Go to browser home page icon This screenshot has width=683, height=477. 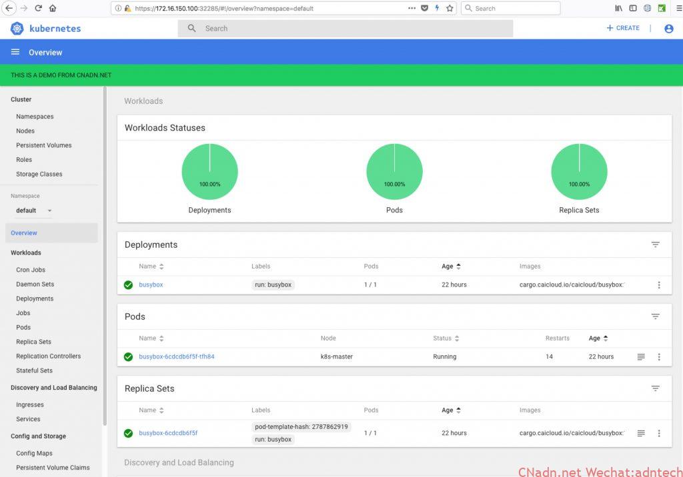click(x=53, y=8)
